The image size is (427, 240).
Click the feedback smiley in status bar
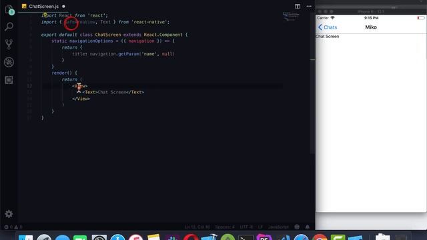pyautogui.click(x=297, y=227)
